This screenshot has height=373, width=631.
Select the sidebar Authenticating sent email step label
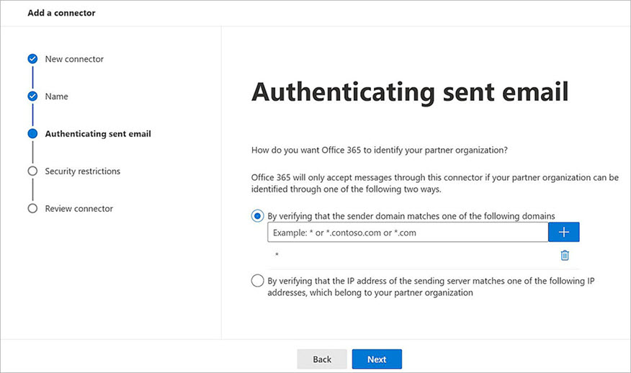point(98,134)
